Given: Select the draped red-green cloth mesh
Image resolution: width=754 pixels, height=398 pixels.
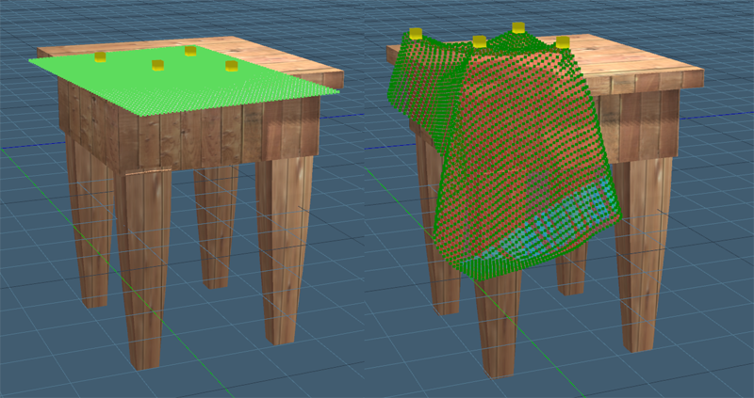Looking at the screenshot, I should (505, 153).
